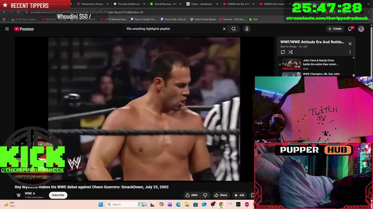The height and width of the screenshot is (209, 373).
Task: Open the Kick bookmark
Action: tap(253, 19)
